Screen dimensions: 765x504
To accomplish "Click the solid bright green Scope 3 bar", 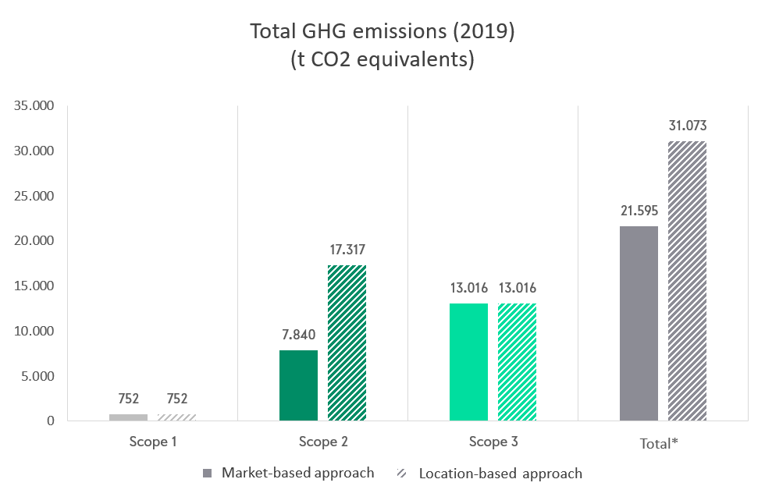I will 468,362.
